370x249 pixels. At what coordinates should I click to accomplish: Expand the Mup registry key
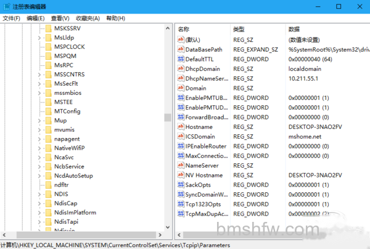pyautogui.click(x=39, y=121)
